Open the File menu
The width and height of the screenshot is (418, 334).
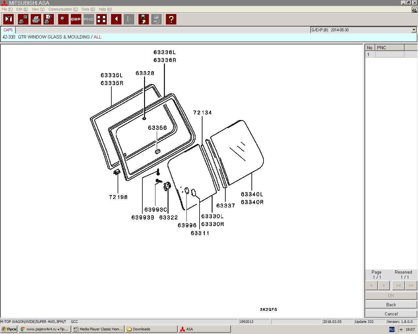(x=7, y=9)
